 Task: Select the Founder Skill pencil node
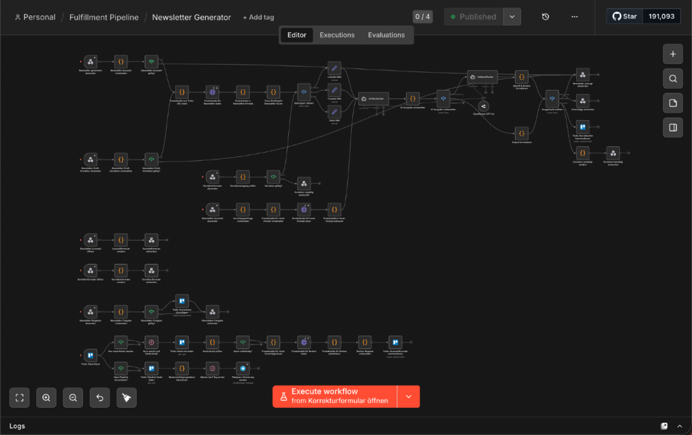click(x=334, y=90)
